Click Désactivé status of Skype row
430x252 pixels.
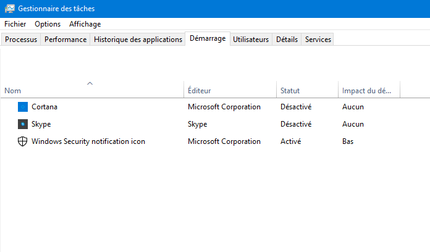(296, 124)
